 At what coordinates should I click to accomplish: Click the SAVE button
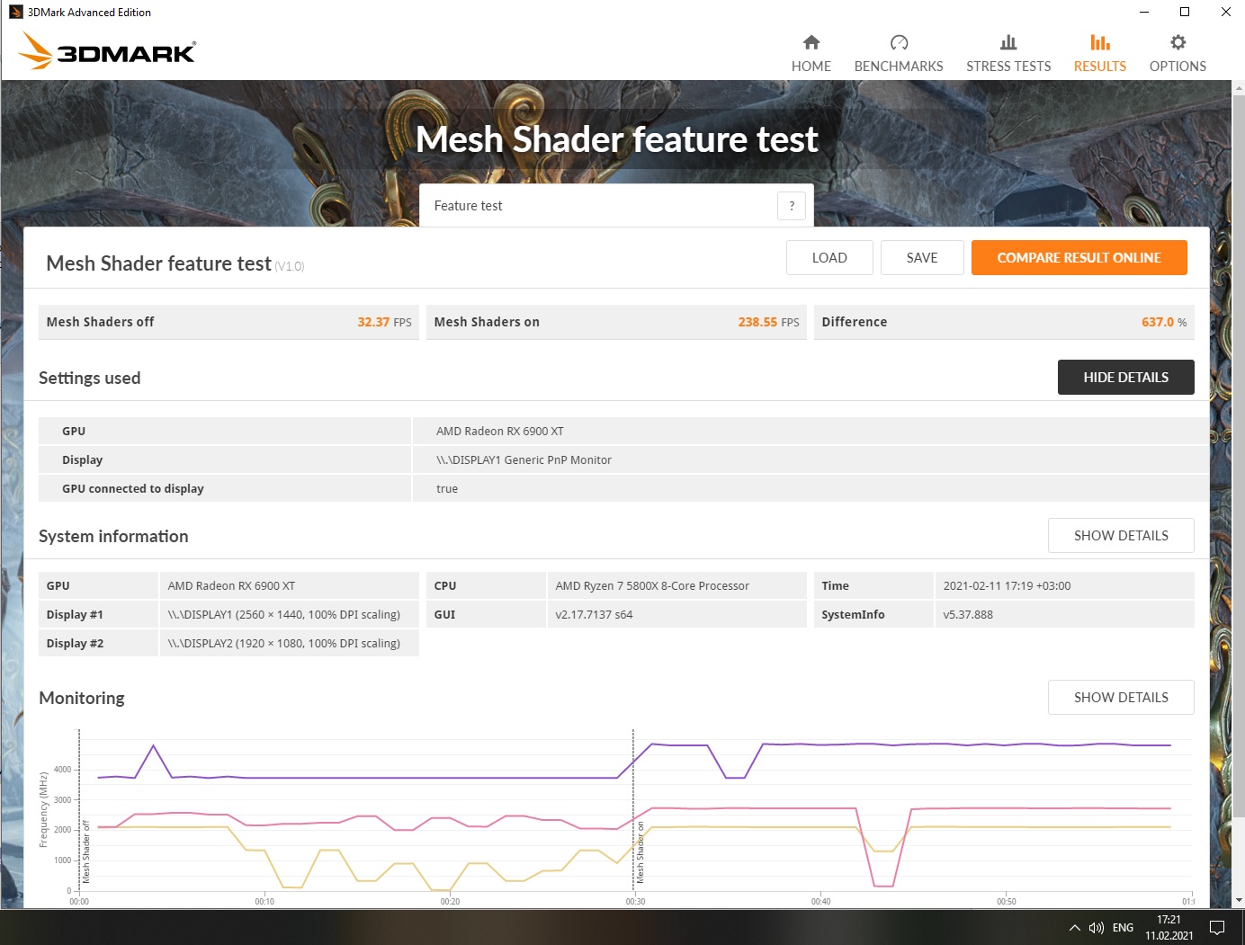coord(922,258)
